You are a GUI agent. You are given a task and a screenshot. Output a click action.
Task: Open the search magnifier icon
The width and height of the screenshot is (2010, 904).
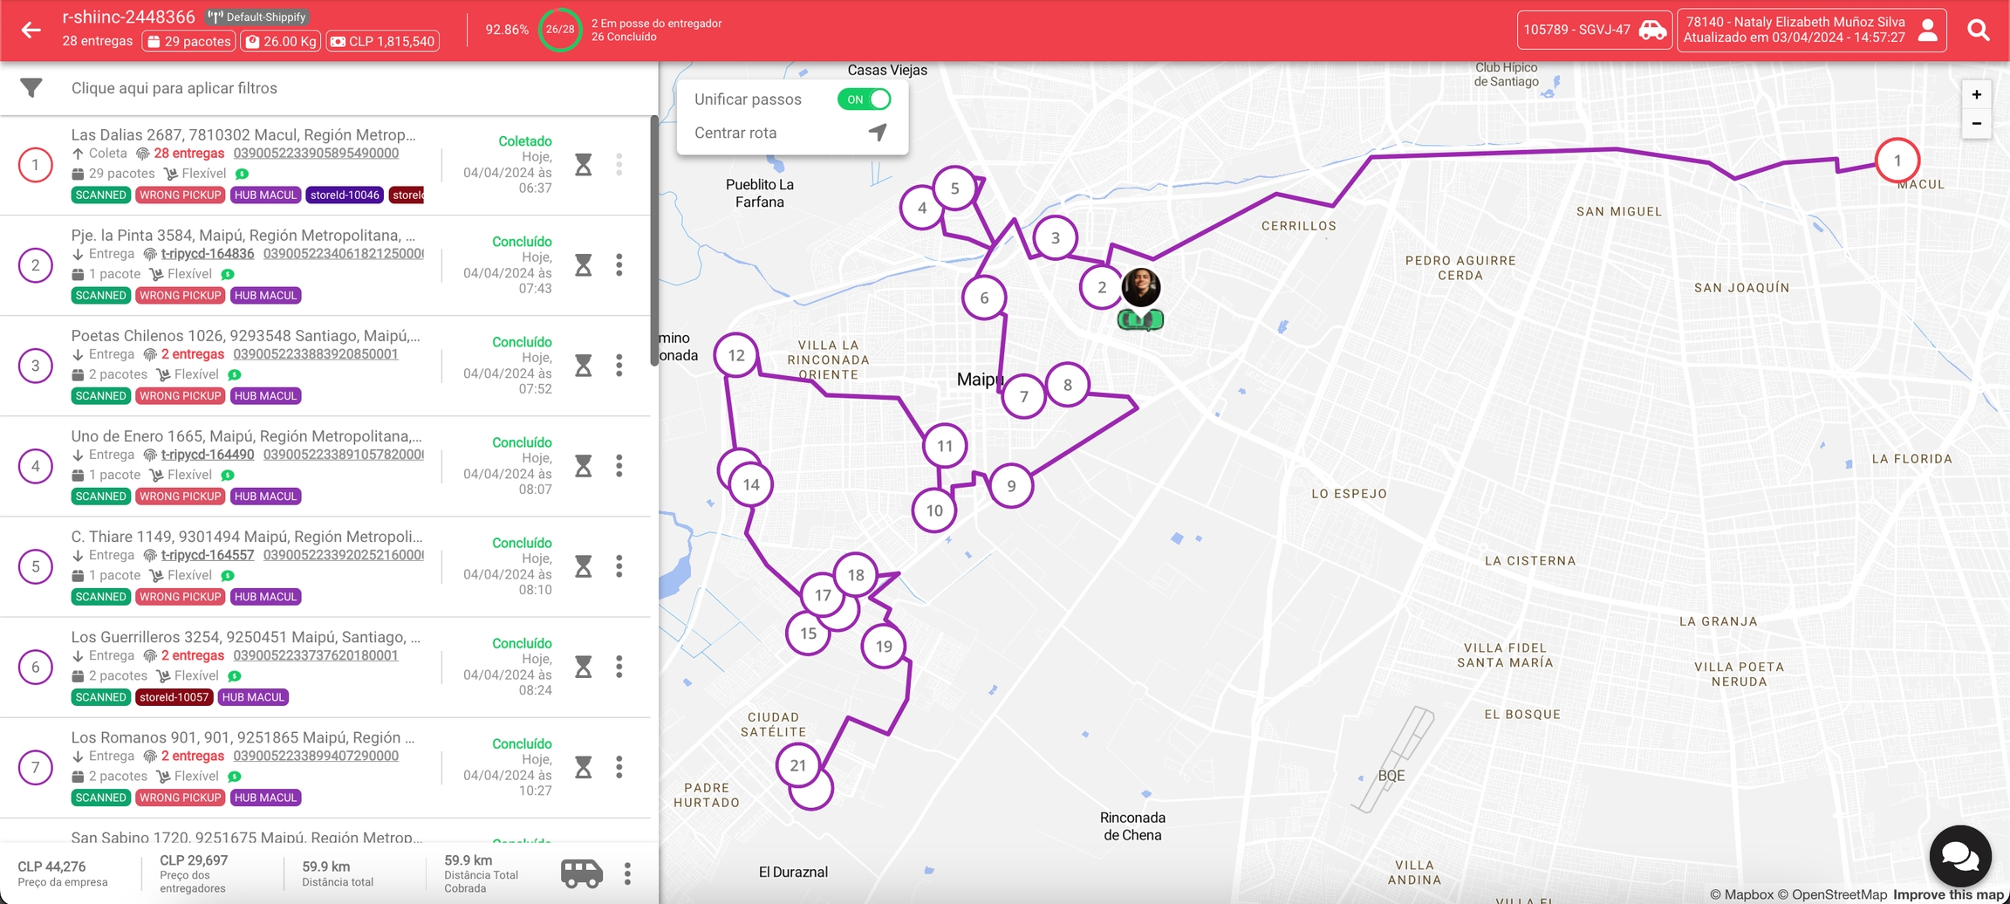click(1979, 31)
